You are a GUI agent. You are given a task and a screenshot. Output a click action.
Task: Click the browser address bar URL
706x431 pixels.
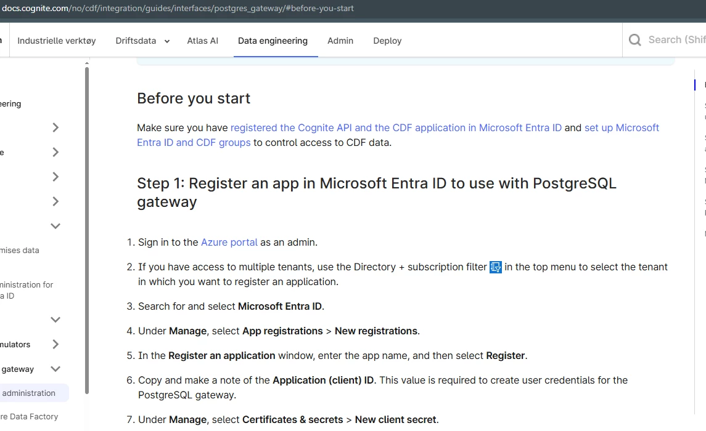178,9
